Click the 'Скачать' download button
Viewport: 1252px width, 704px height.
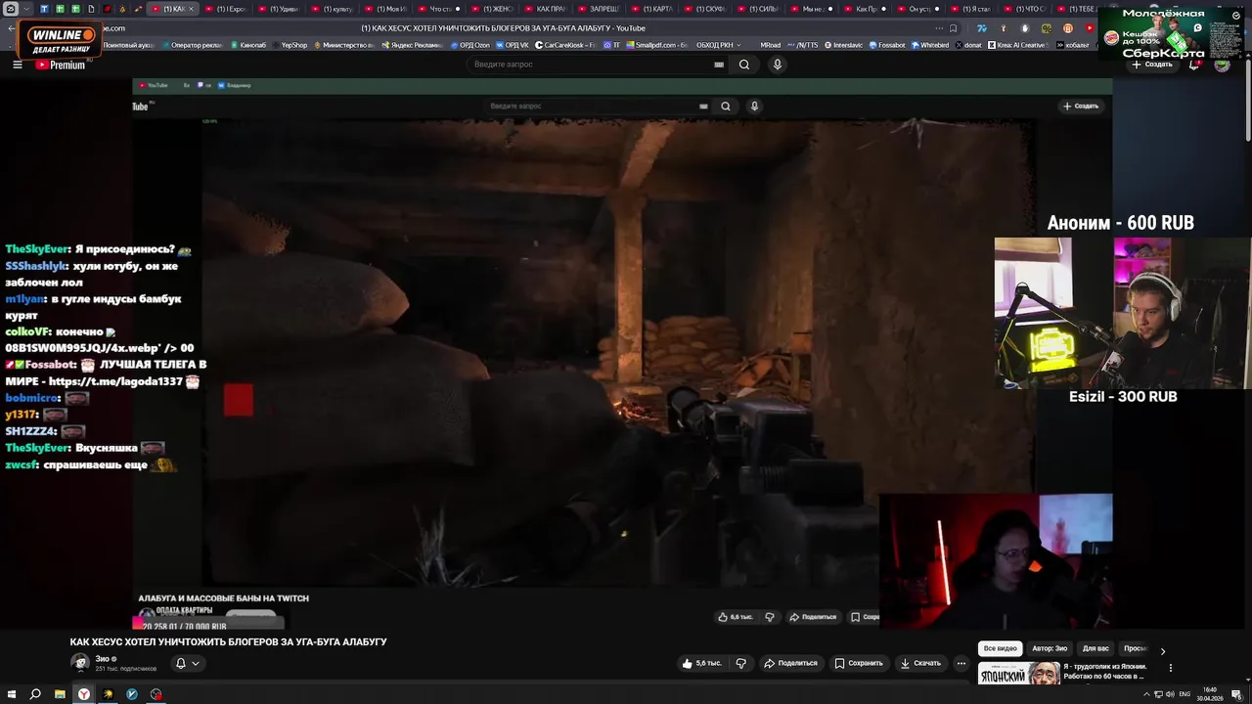tap(920, 663)
